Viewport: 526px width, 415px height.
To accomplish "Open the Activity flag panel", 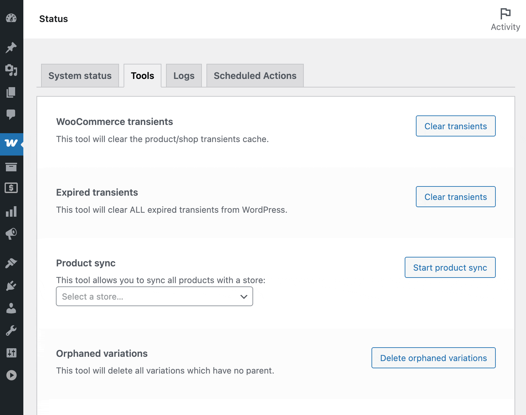I will [x=505, y=19].
